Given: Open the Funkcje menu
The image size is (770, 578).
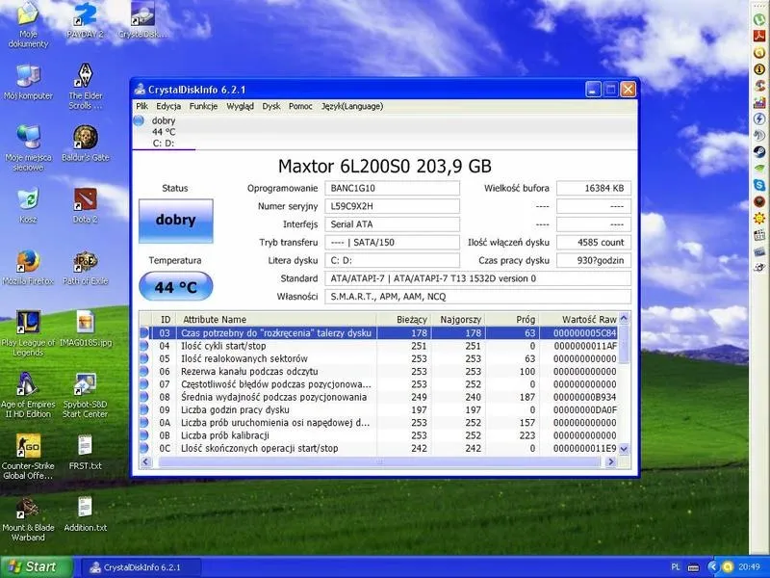Looking at the screenshot, I should tap(203, 106).
